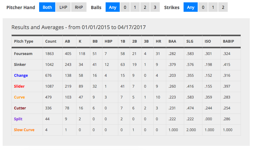Viewport: 253px width, 150px height.
Task: Select Any under Strikes filter
Action: [191, 7]
